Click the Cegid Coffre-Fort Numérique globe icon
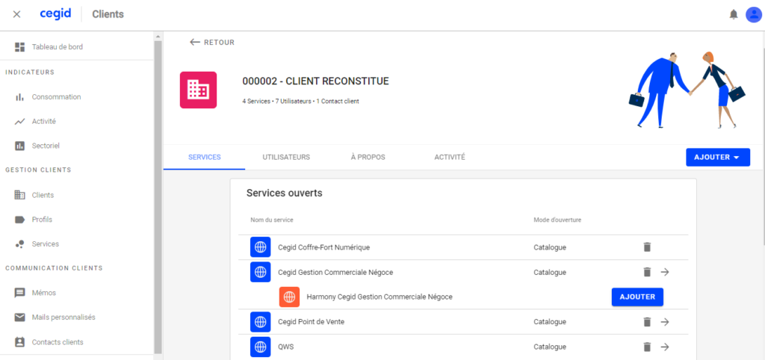Viewport: 765px width, 360px height. click(261, 247)
